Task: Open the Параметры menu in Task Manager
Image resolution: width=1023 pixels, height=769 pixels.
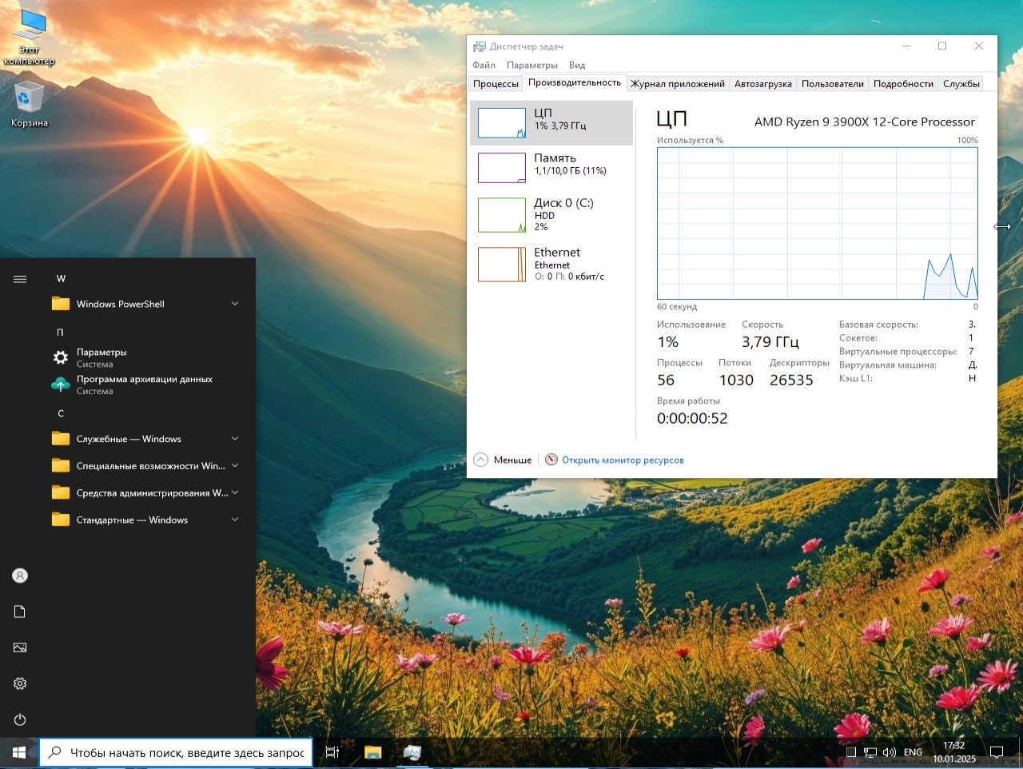Action: 532,65
